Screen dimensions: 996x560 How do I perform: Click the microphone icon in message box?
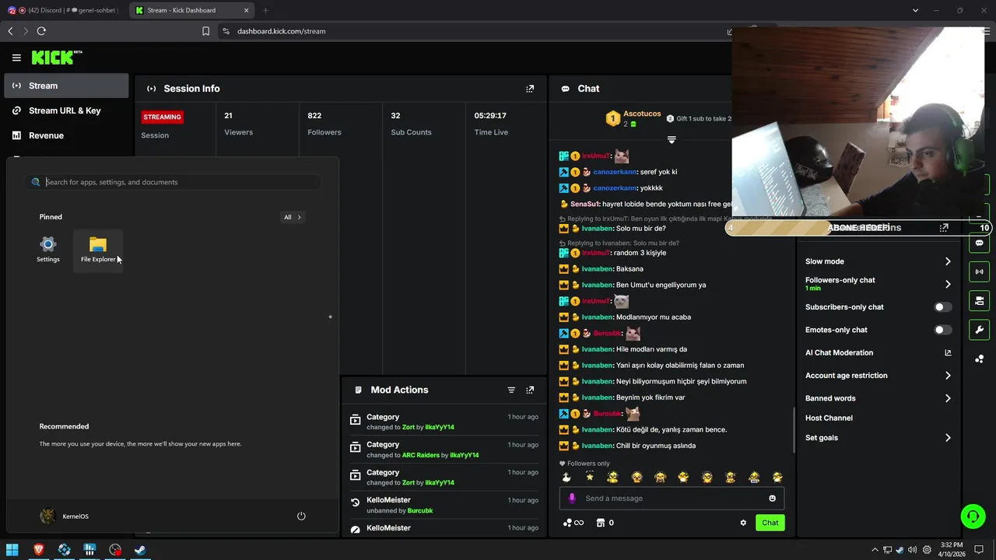coord(572,499)
